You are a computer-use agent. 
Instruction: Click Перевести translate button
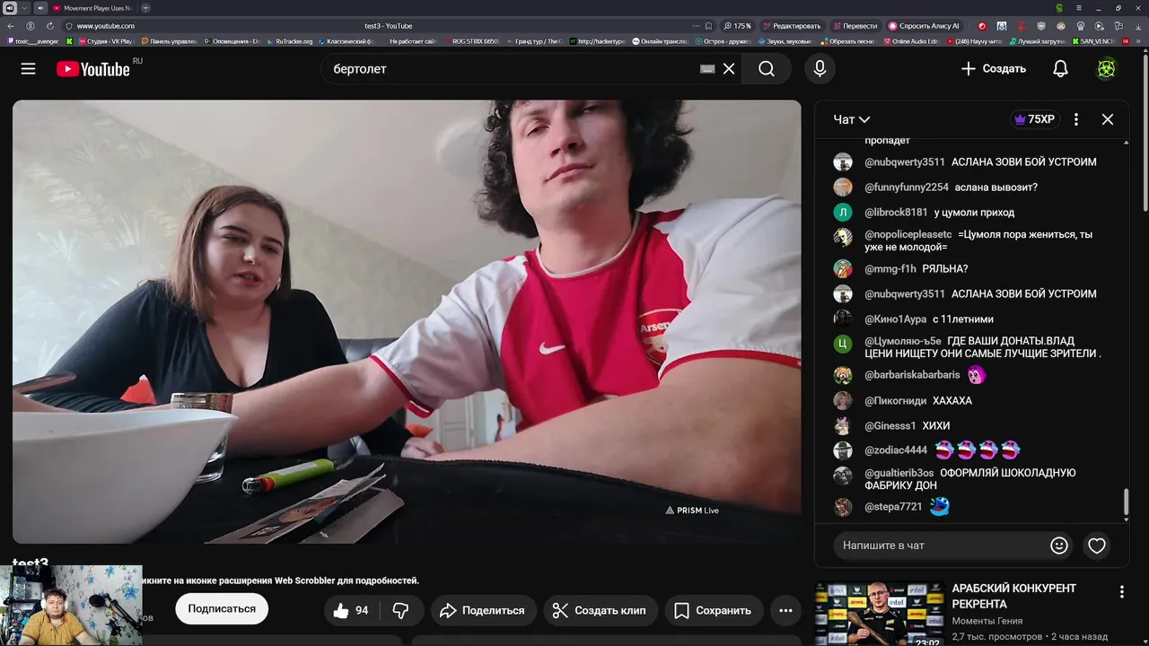pyautogui.click(x=855, y=26)
